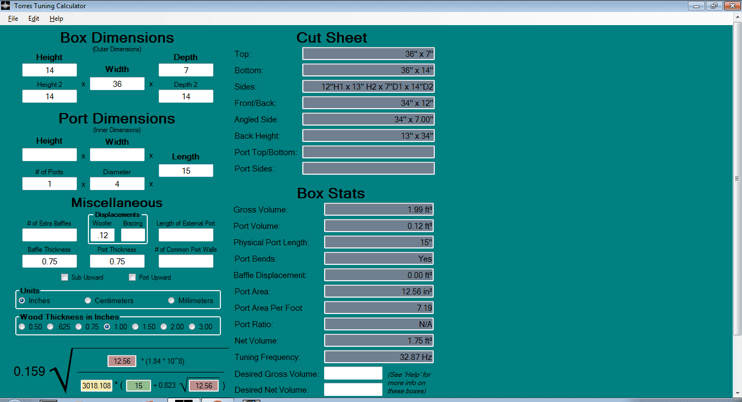Focus the Height 2 input field
Viewport: 742px width, 402px height.
coord(50,96)
